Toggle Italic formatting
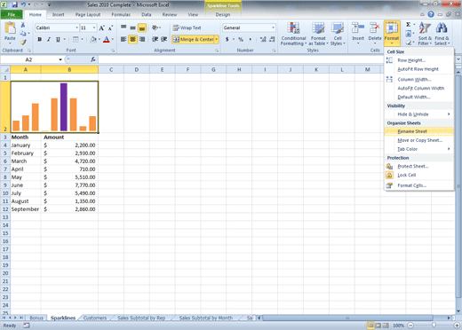Viewport: 462px width, 330px height. (49, 39)
